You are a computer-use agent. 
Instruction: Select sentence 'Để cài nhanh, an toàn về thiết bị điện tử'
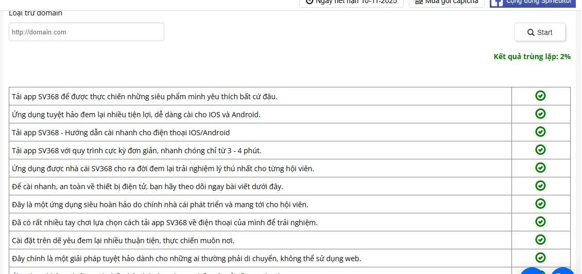79,187
